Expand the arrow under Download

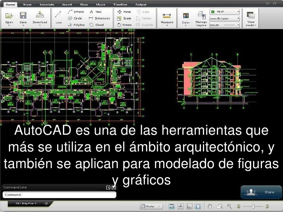40,25
